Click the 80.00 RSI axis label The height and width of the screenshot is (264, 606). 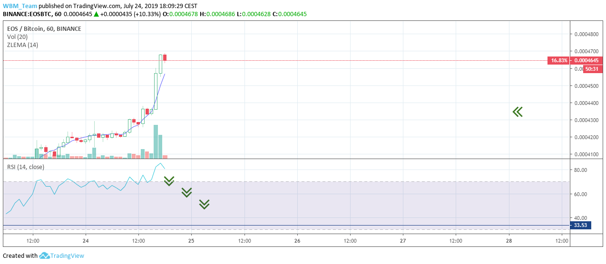click(x=580, y=170)
